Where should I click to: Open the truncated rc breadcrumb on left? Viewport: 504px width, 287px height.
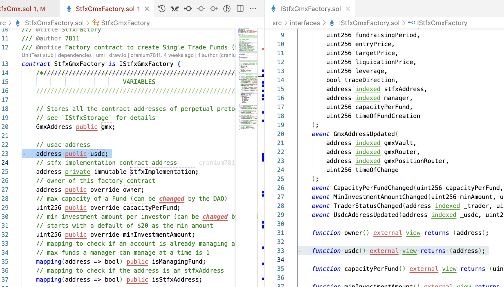tap(3, 23)
